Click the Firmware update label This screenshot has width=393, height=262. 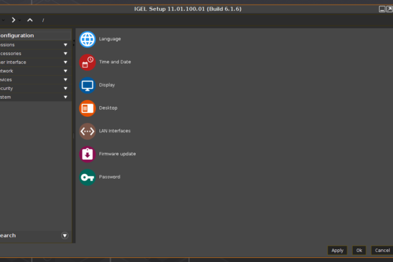tap(118, 154)
